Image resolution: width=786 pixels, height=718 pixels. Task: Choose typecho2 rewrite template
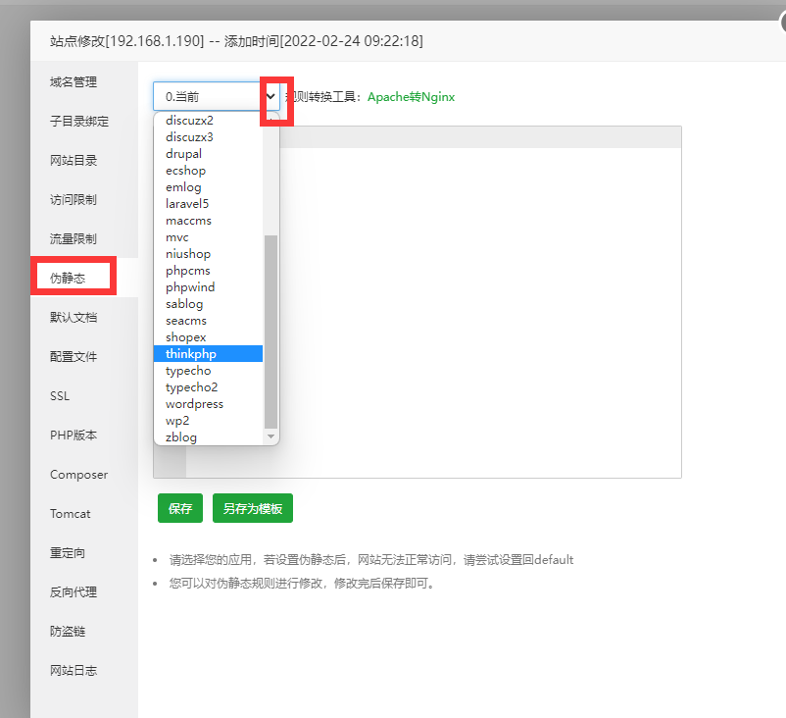[x=208, y=387]
